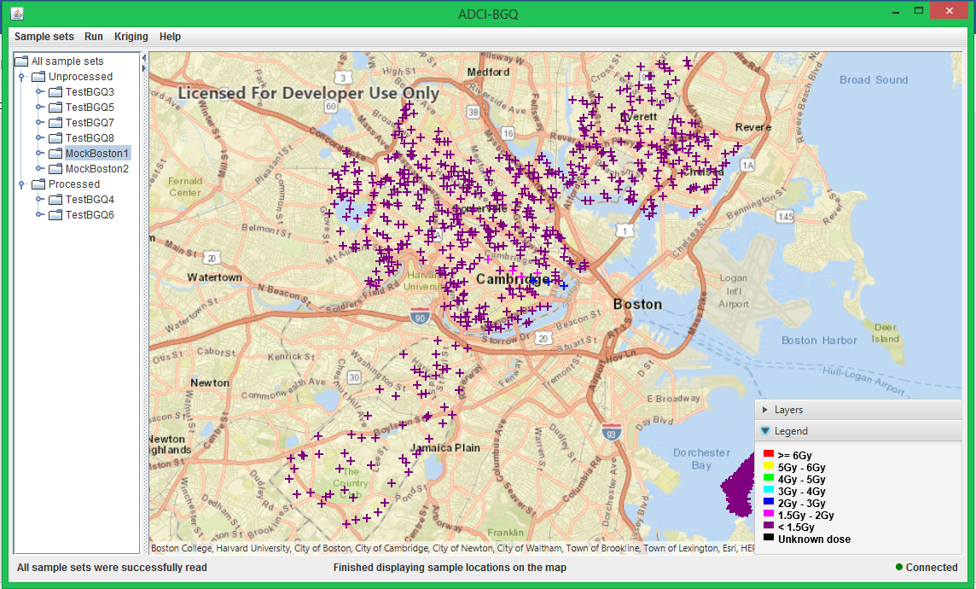
Task: Click the Boston label on map
Action: tap(637, 305)
